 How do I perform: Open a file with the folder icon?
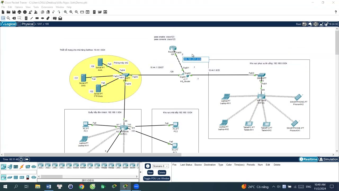pyautogui.click(x=8, y=12)
